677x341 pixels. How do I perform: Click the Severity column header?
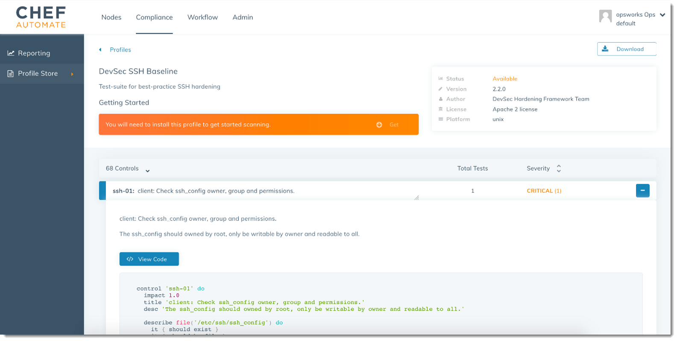tap(538, 168)
